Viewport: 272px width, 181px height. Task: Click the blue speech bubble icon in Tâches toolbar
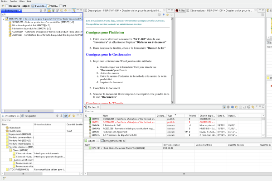click(232, 107)
